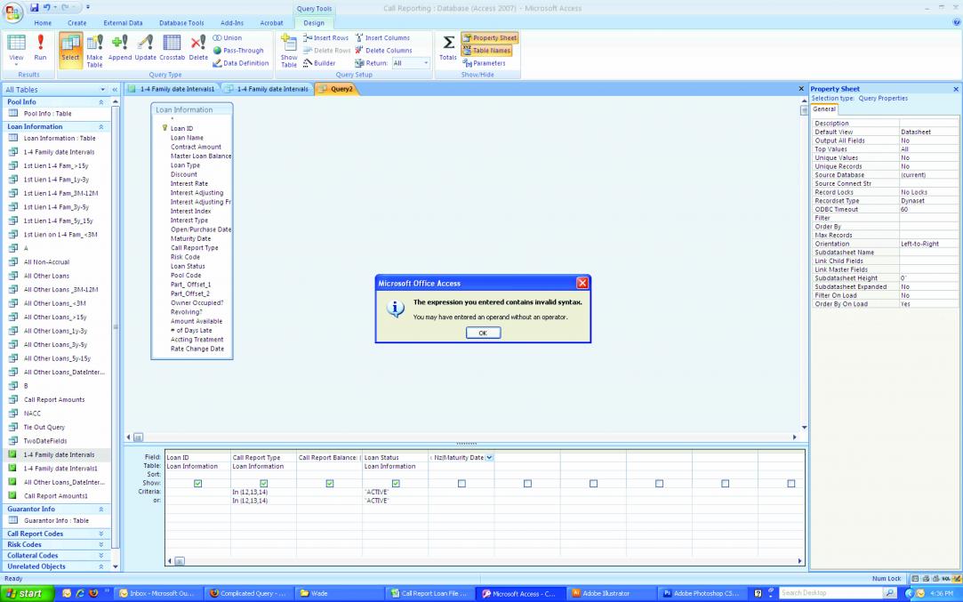Image resolution: width=963 pixels, height=602 pixels.
Task: Open query Parameters
Action: click(x=485, y=63)
